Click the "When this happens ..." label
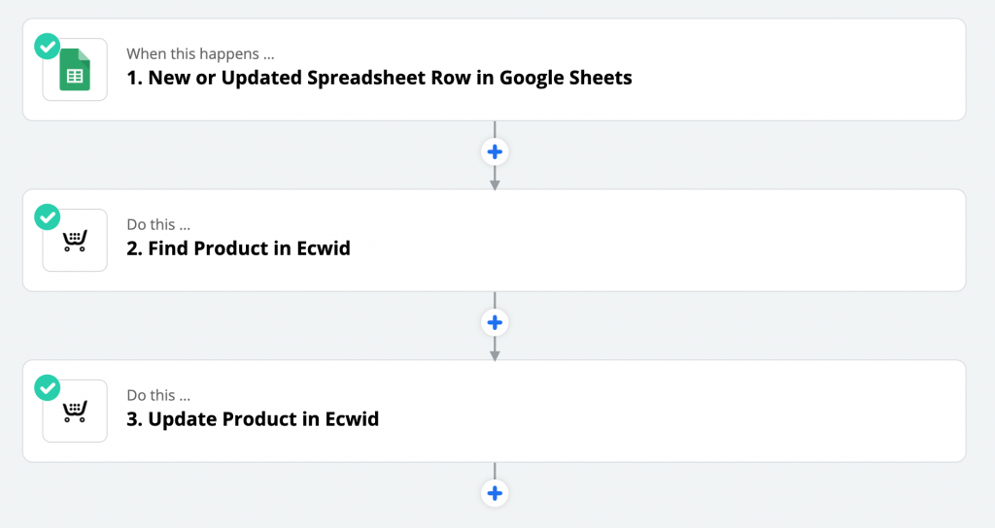Image resolution: width=995 pixels, height=528 pixels. (200, 54)
